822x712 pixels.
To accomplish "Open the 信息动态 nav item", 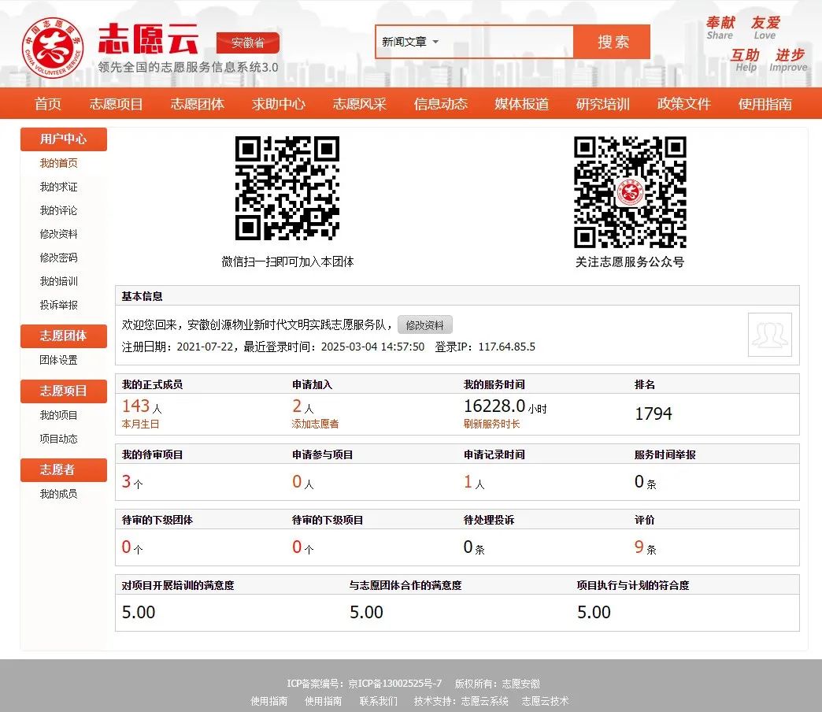I will [x=440, y=104].
